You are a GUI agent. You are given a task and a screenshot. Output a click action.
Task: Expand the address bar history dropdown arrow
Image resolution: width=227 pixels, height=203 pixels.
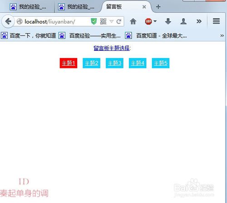point(111,21)
